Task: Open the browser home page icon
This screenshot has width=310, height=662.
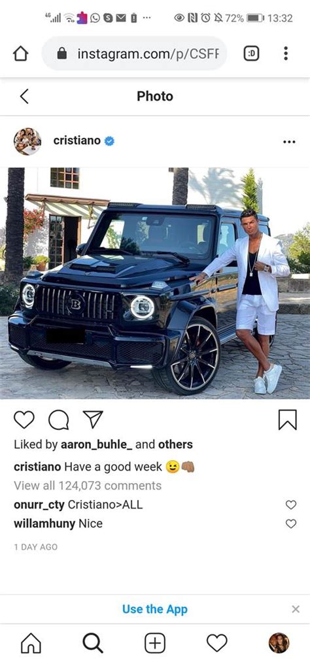Action: point(21,54)
